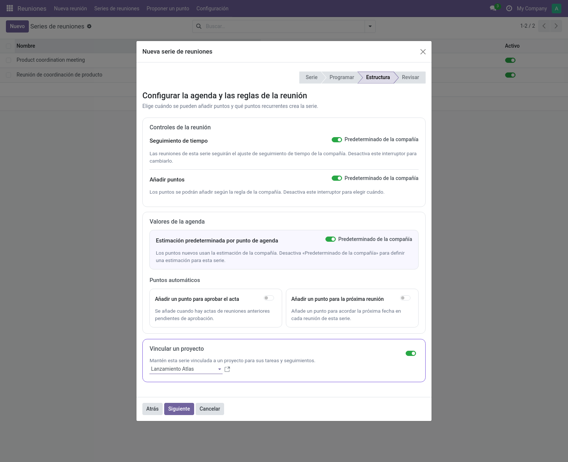Open the Configuración menu
This screenshot has height=462, width=568.
(x=212, y=9)
